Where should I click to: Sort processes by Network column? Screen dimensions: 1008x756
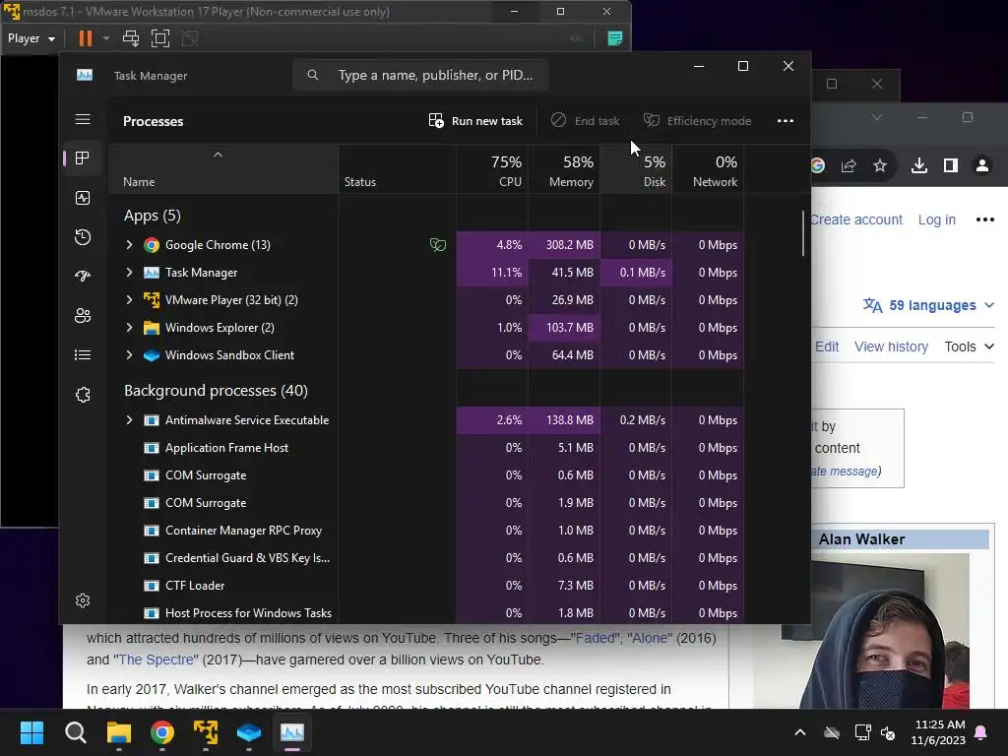[x=709, y=170]
